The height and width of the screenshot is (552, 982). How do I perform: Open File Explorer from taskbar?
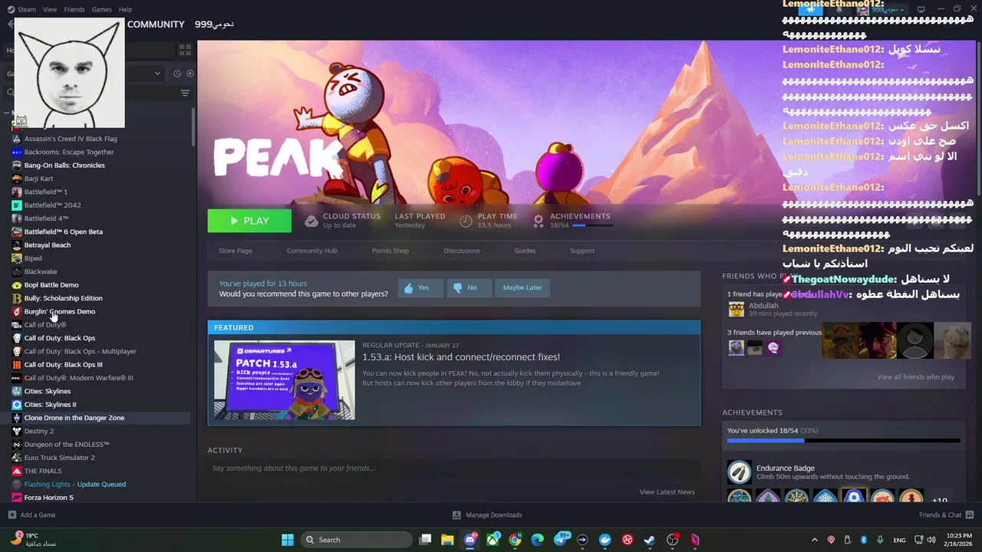click(x=447, y=540)
